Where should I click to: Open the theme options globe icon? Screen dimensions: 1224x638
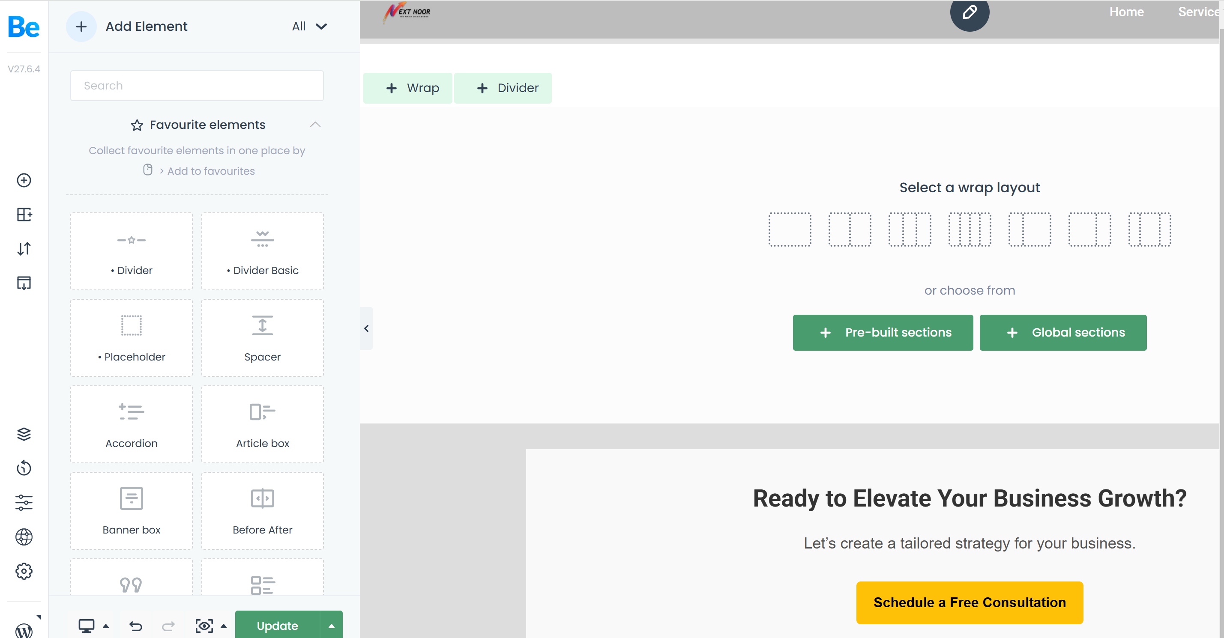24,537
